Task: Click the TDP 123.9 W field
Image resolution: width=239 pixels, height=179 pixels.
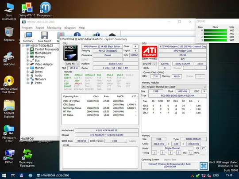Action: coord(73,68)
